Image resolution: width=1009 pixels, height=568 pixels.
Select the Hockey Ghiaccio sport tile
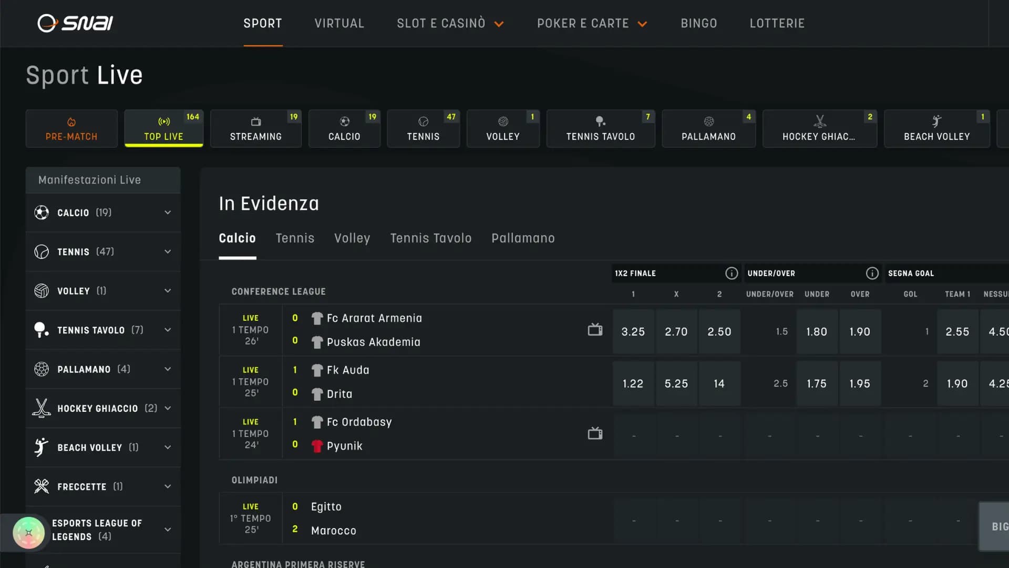click(819, 128)
